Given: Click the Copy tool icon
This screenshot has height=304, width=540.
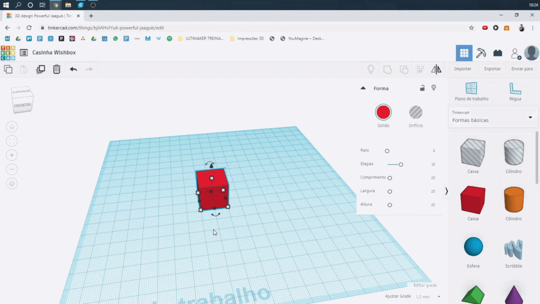Looking at the screenshot, I should (x=8, y=69).
